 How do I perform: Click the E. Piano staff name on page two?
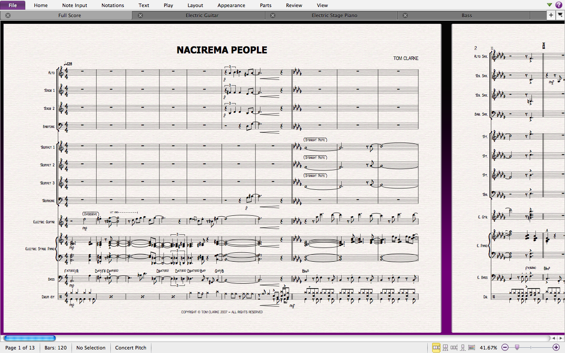(x=482, y=245)
